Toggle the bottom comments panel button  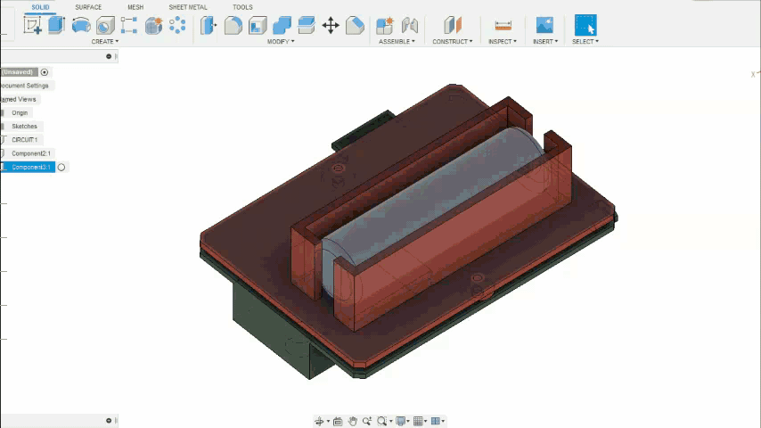click(109, 421)
